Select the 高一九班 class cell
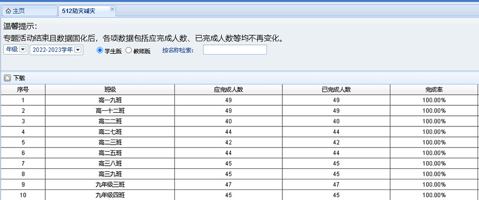Image resolution: width=479 pixels, height=200 pixels. pyautogui.click(x=110, y=100)
